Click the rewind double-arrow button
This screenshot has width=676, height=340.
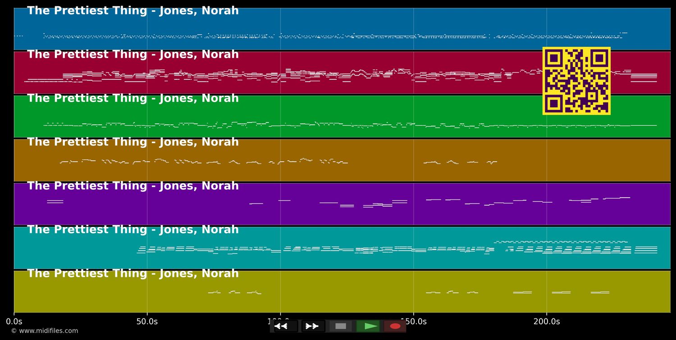(x=286, y=326)
